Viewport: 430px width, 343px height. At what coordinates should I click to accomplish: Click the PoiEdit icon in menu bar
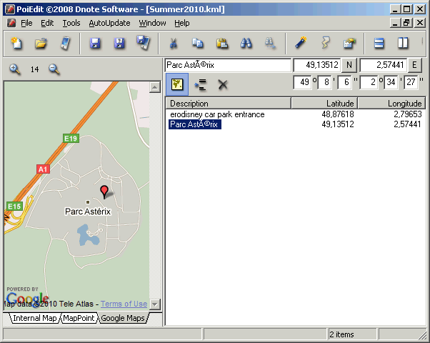pos(11,23)
